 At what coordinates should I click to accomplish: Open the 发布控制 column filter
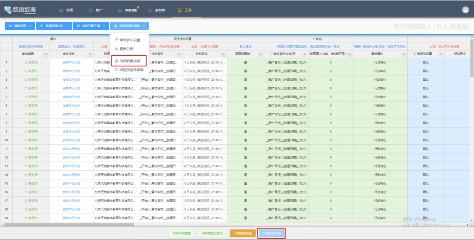pyautogui.click(x=90, y=55)
